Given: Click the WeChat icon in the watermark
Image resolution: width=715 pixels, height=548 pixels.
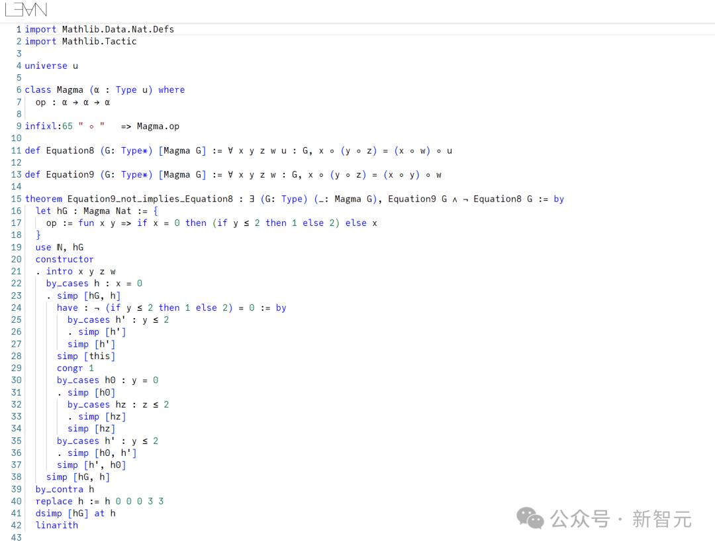Looking at the screenshot, I should [x=530, y=518].
